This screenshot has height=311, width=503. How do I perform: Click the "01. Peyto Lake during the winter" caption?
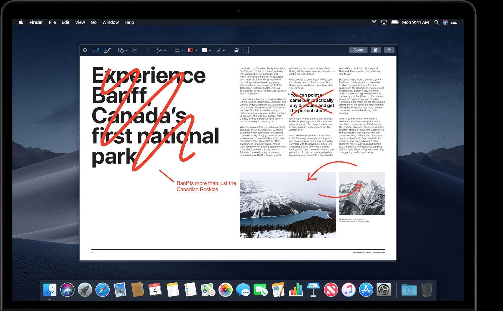pyautogui.click(x=352, y=219)
